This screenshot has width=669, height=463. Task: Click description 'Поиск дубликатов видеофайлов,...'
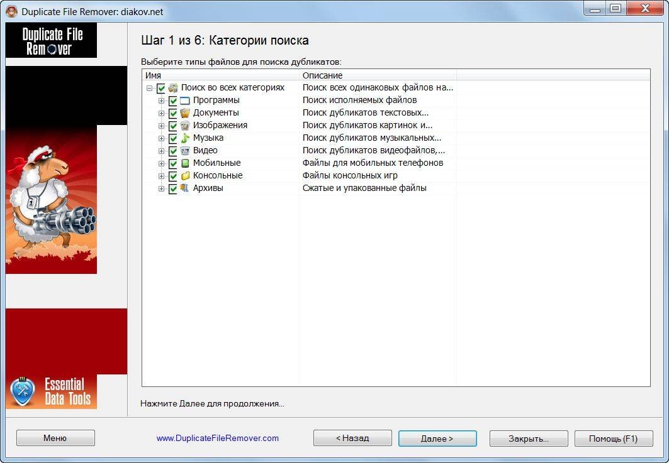point(374,150)
